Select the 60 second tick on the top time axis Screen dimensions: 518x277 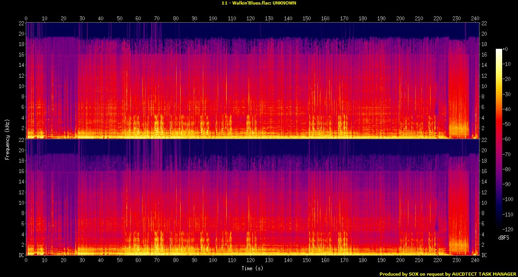138,19
